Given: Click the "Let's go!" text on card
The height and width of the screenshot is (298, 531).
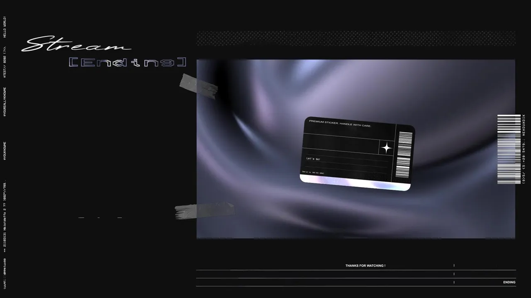Looking at the screenshot, I should click(313, 159).
